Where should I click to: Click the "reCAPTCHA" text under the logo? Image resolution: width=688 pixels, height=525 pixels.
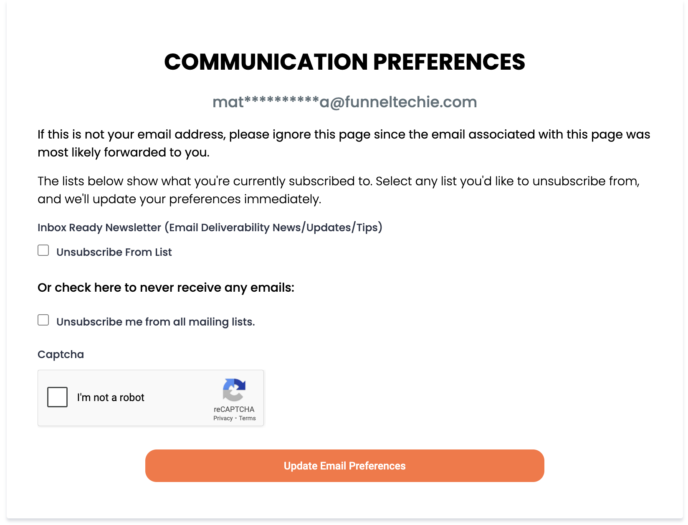coord(234,409)
